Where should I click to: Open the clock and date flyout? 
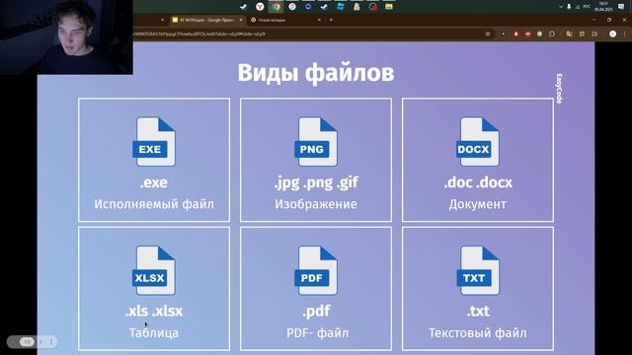point(603,7)
